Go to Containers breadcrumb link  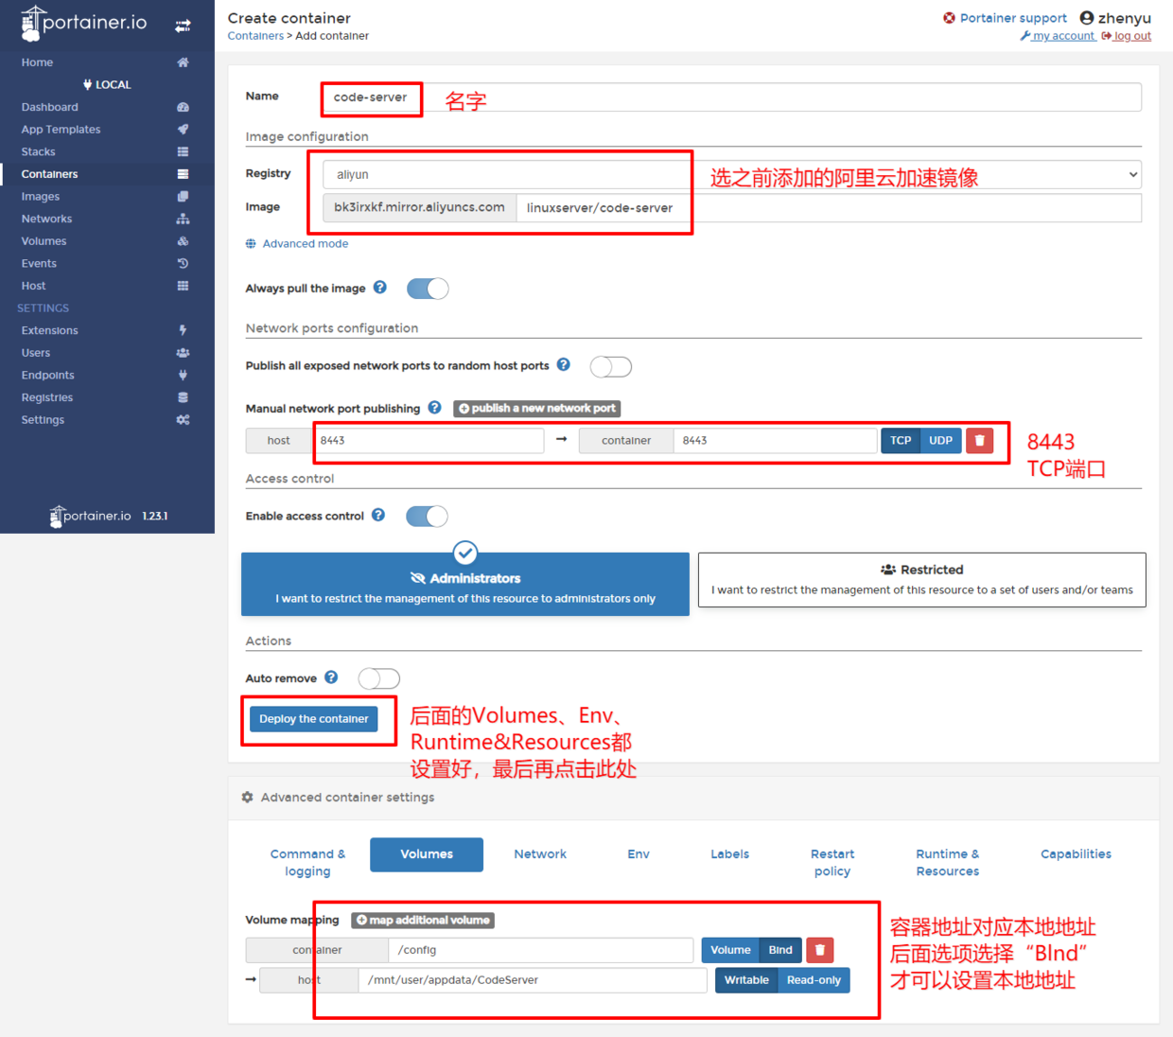click(x=255, y=36)
